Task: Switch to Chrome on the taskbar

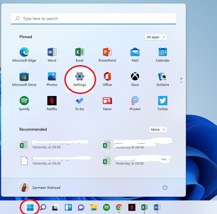Action: 119,208
